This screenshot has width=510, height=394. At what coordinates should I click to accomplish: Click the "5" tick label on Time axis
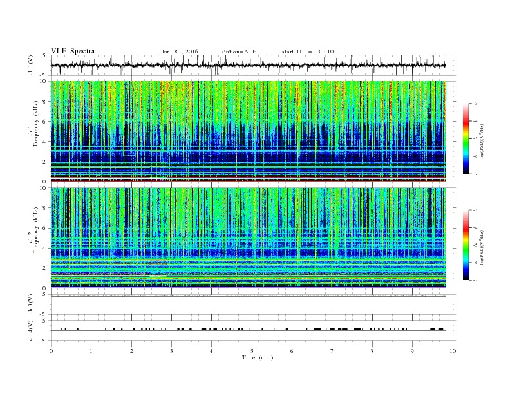tap(252, 351)
